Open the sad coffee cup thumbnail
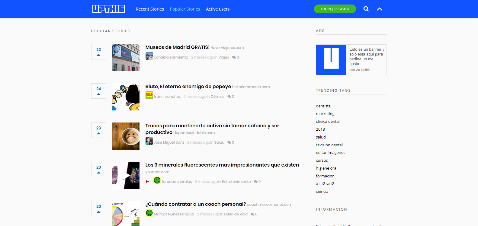478x226 pixels. pos(126,136)
